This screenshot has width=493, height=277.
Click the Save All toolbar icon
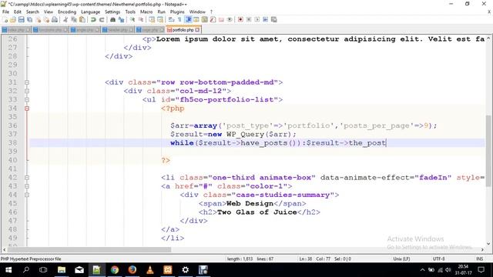pos(29,19)
